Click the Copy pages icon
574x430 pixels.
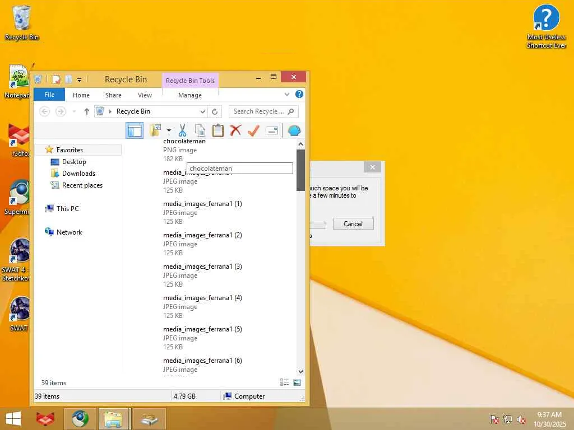click(x=200, y=130)
